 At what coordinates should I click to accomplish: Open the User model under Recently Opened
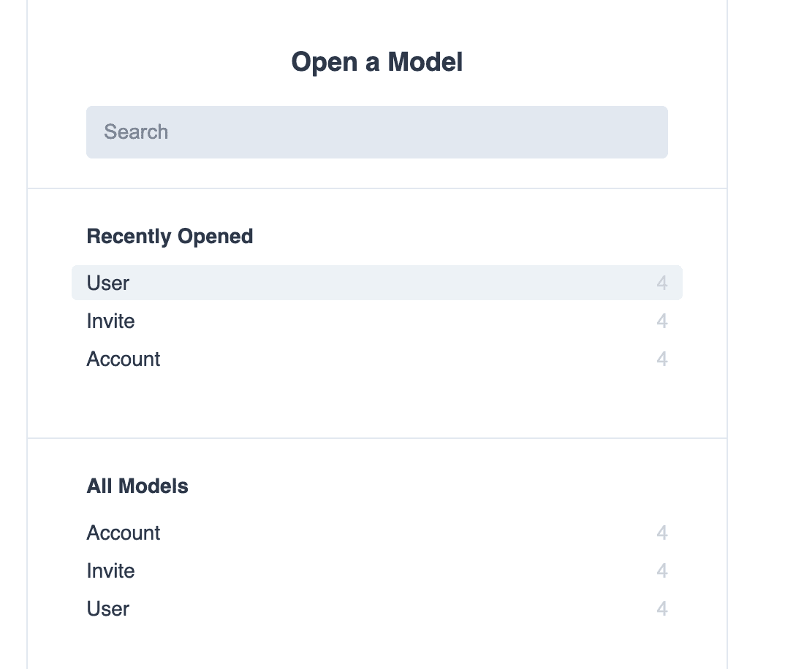point(107,283)
